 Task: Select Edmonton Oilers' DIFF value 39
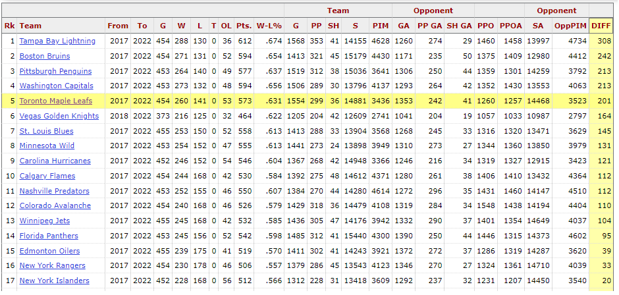click(x=606, y=251)
